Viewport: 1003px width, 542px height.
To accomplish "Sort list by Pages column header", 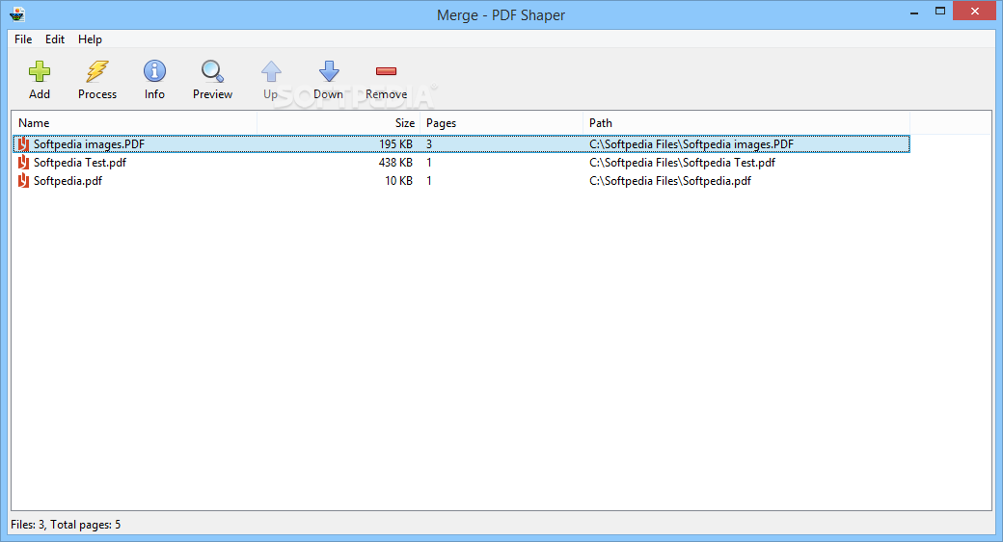I will [501, 122].
